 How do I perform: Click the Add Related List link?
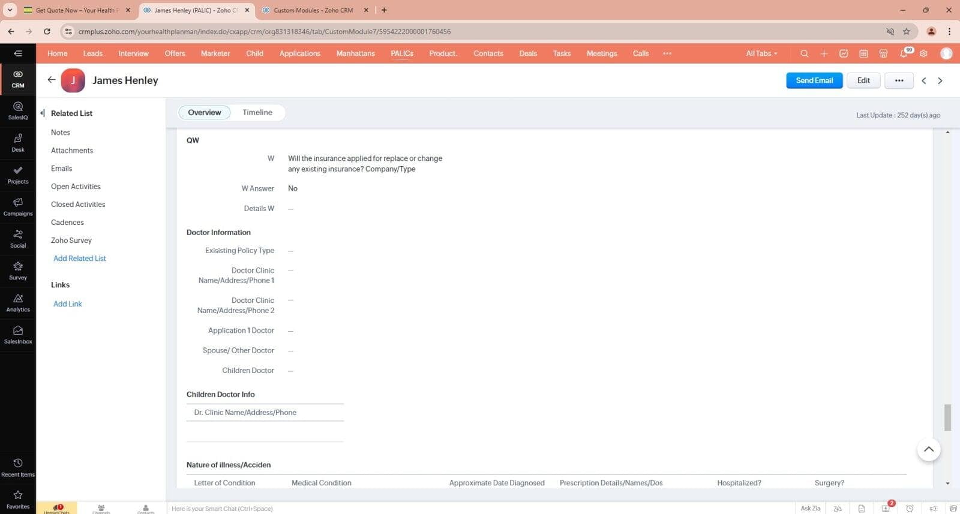[x=79, y=258]
